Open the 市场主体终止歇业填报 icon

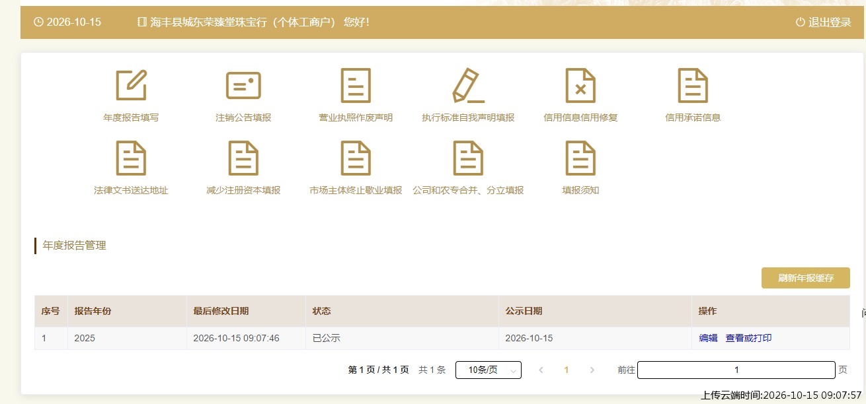[x=356, y=158]
